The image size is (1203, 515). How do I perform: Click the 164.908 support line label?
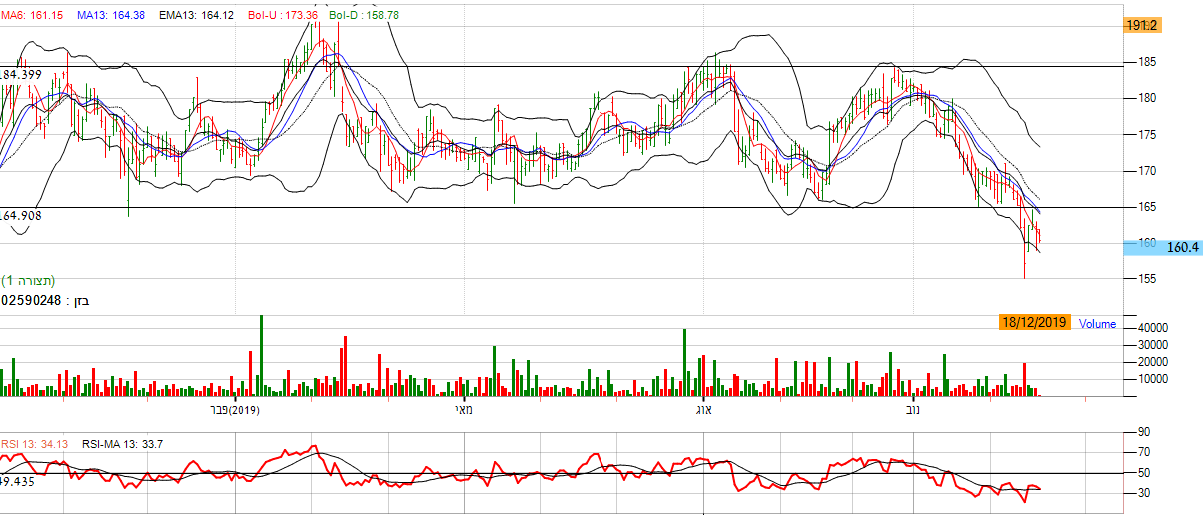pyautogui.click(x=21, y=215)
